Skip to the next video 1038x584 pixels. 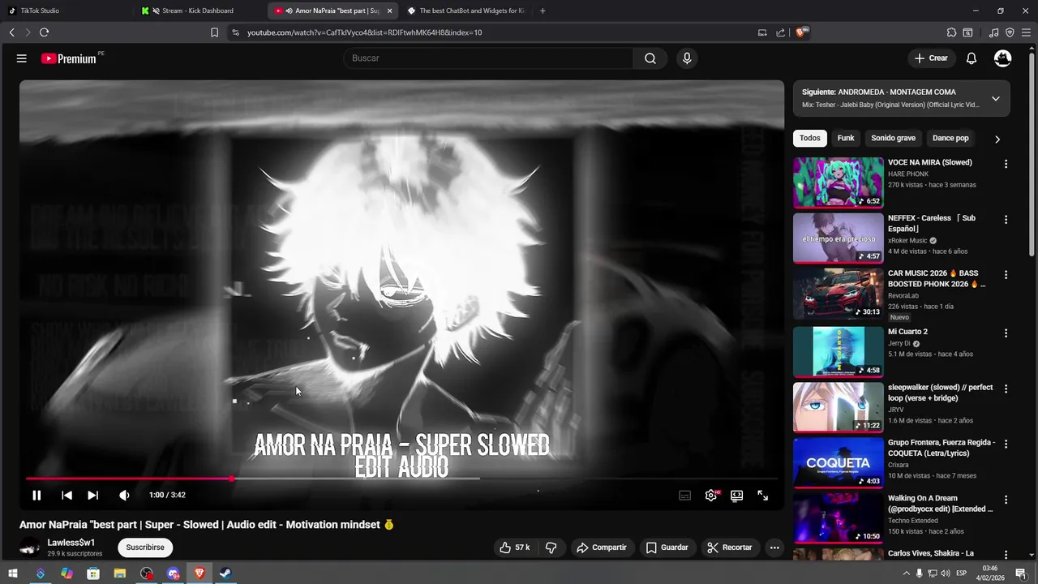coord(92,495)
